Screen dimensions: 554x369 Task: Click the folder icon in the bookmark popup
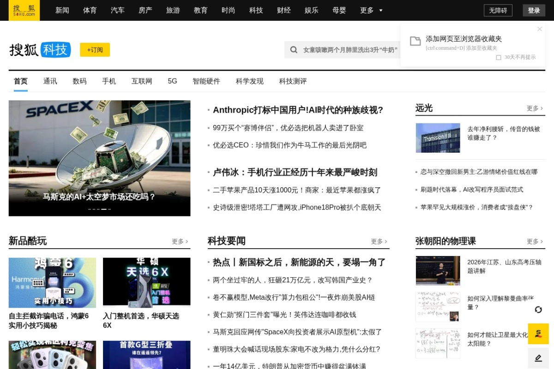415,41
